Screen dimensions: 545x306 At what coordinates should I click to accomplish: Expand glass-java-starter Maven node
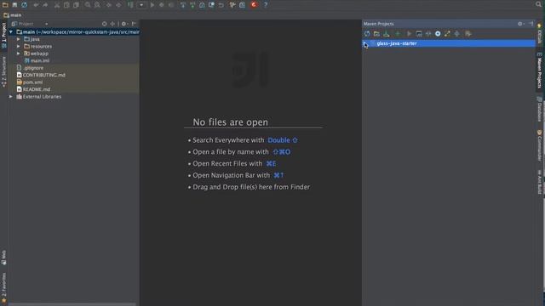[365, 43]
